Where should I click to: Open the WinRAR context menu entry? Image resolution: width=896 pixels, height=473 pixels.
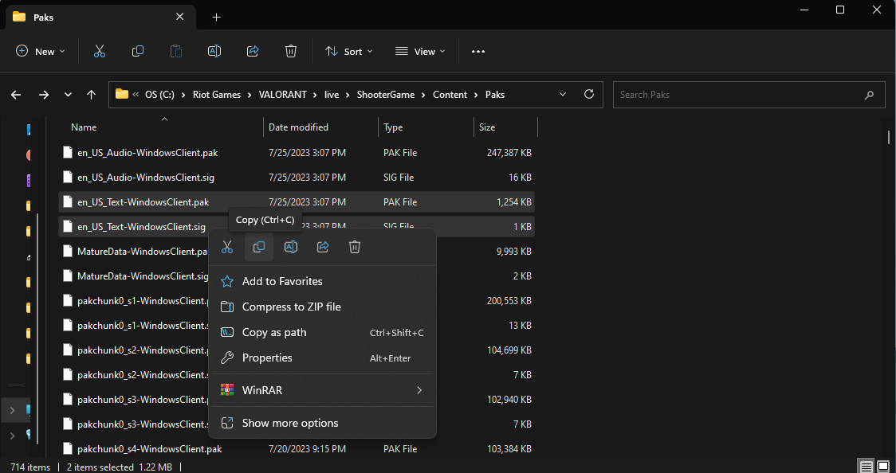click(322, 390)
